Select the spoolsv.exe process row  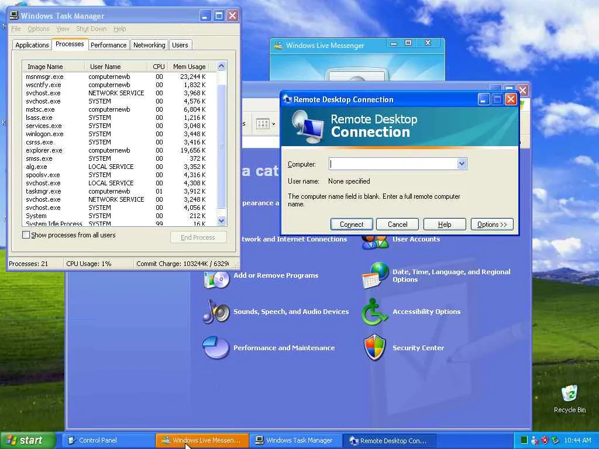click(x=119, y=175)
